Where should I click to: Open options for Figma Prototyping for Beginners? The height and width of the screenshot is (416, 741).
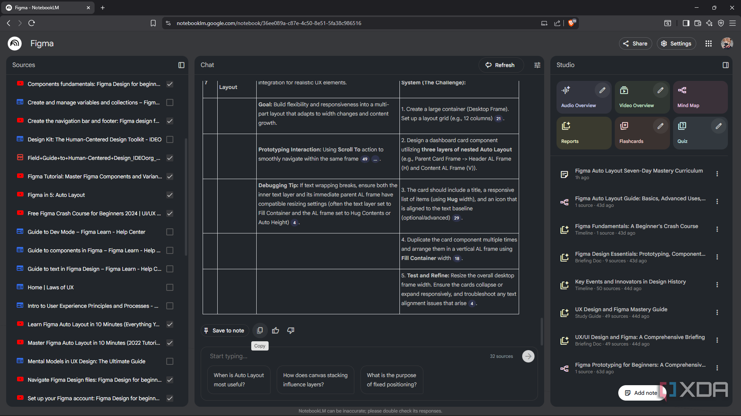(x=717, y=368)
